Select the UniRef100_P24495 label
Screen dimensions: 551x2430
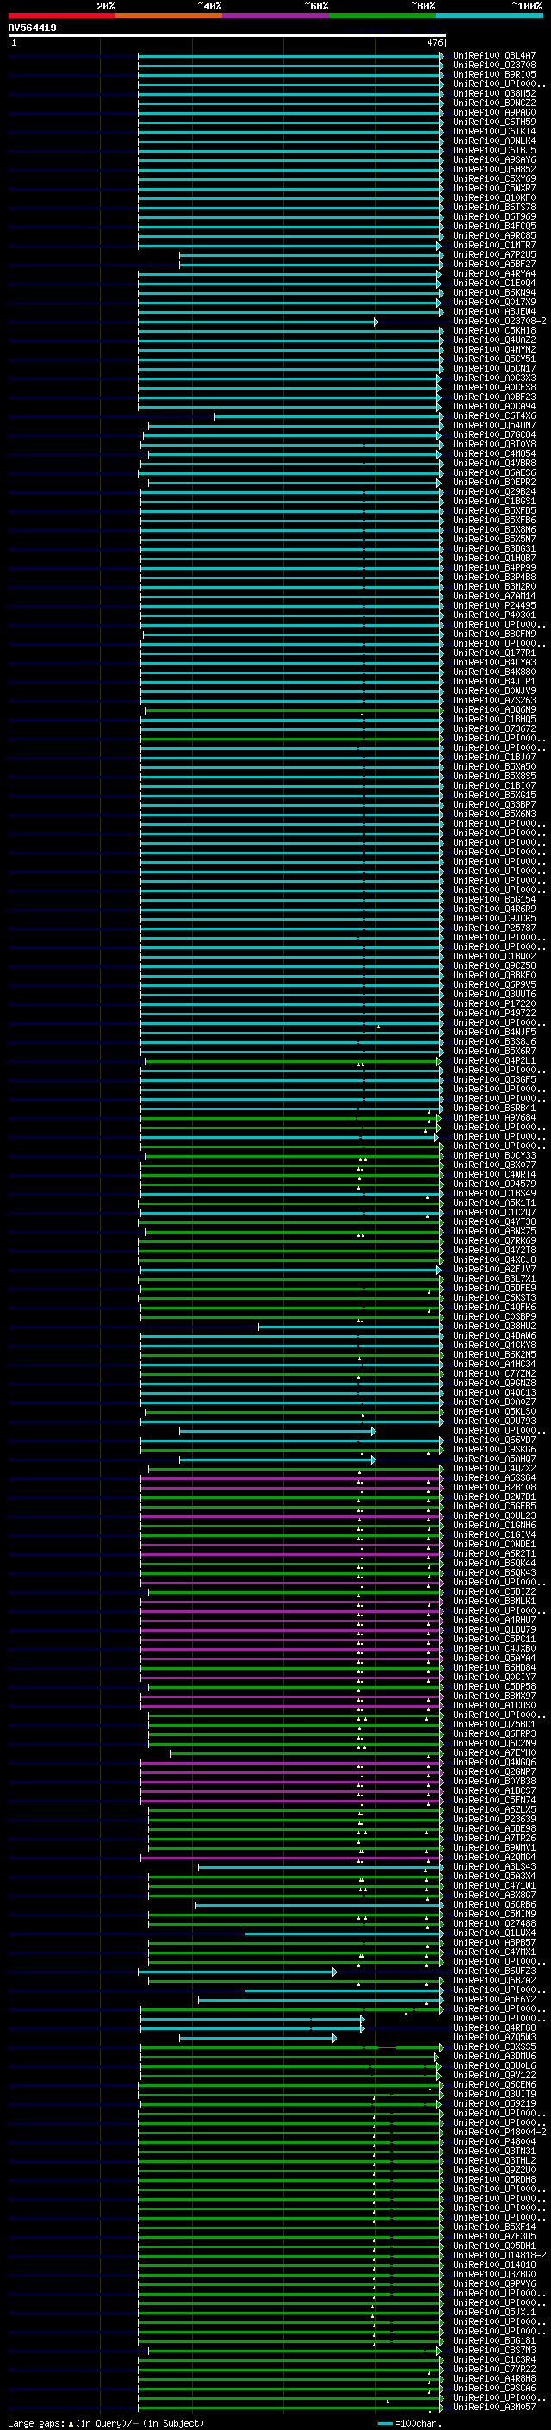tap(493, 604)
